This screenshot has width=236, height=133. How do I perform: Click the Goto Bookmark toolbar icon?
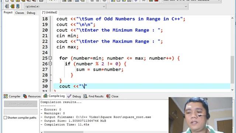(x=18, y=6)
